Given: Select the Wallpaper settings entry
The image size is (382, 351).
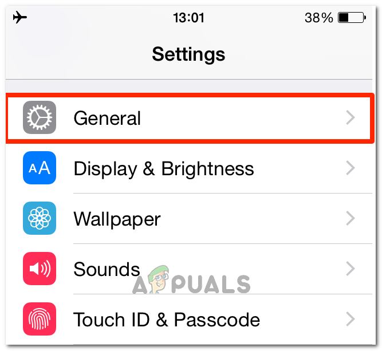Looking at the screenshot, I should tap(189, 219).
